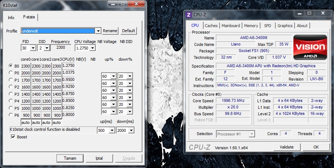Select the P6 P-state radio button
Image resolution: width=334 pixels, height=168 pixels.
click(x=11, y=115)
